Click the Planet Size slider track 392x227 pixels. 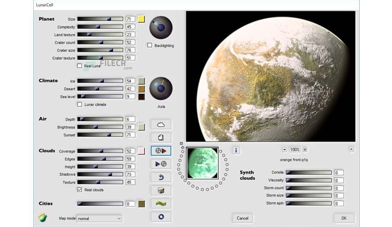100,19
